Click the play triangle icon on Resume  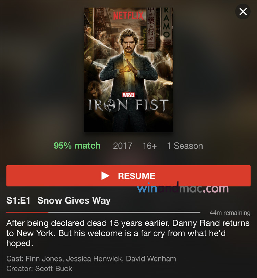click(x=105, y=176)
